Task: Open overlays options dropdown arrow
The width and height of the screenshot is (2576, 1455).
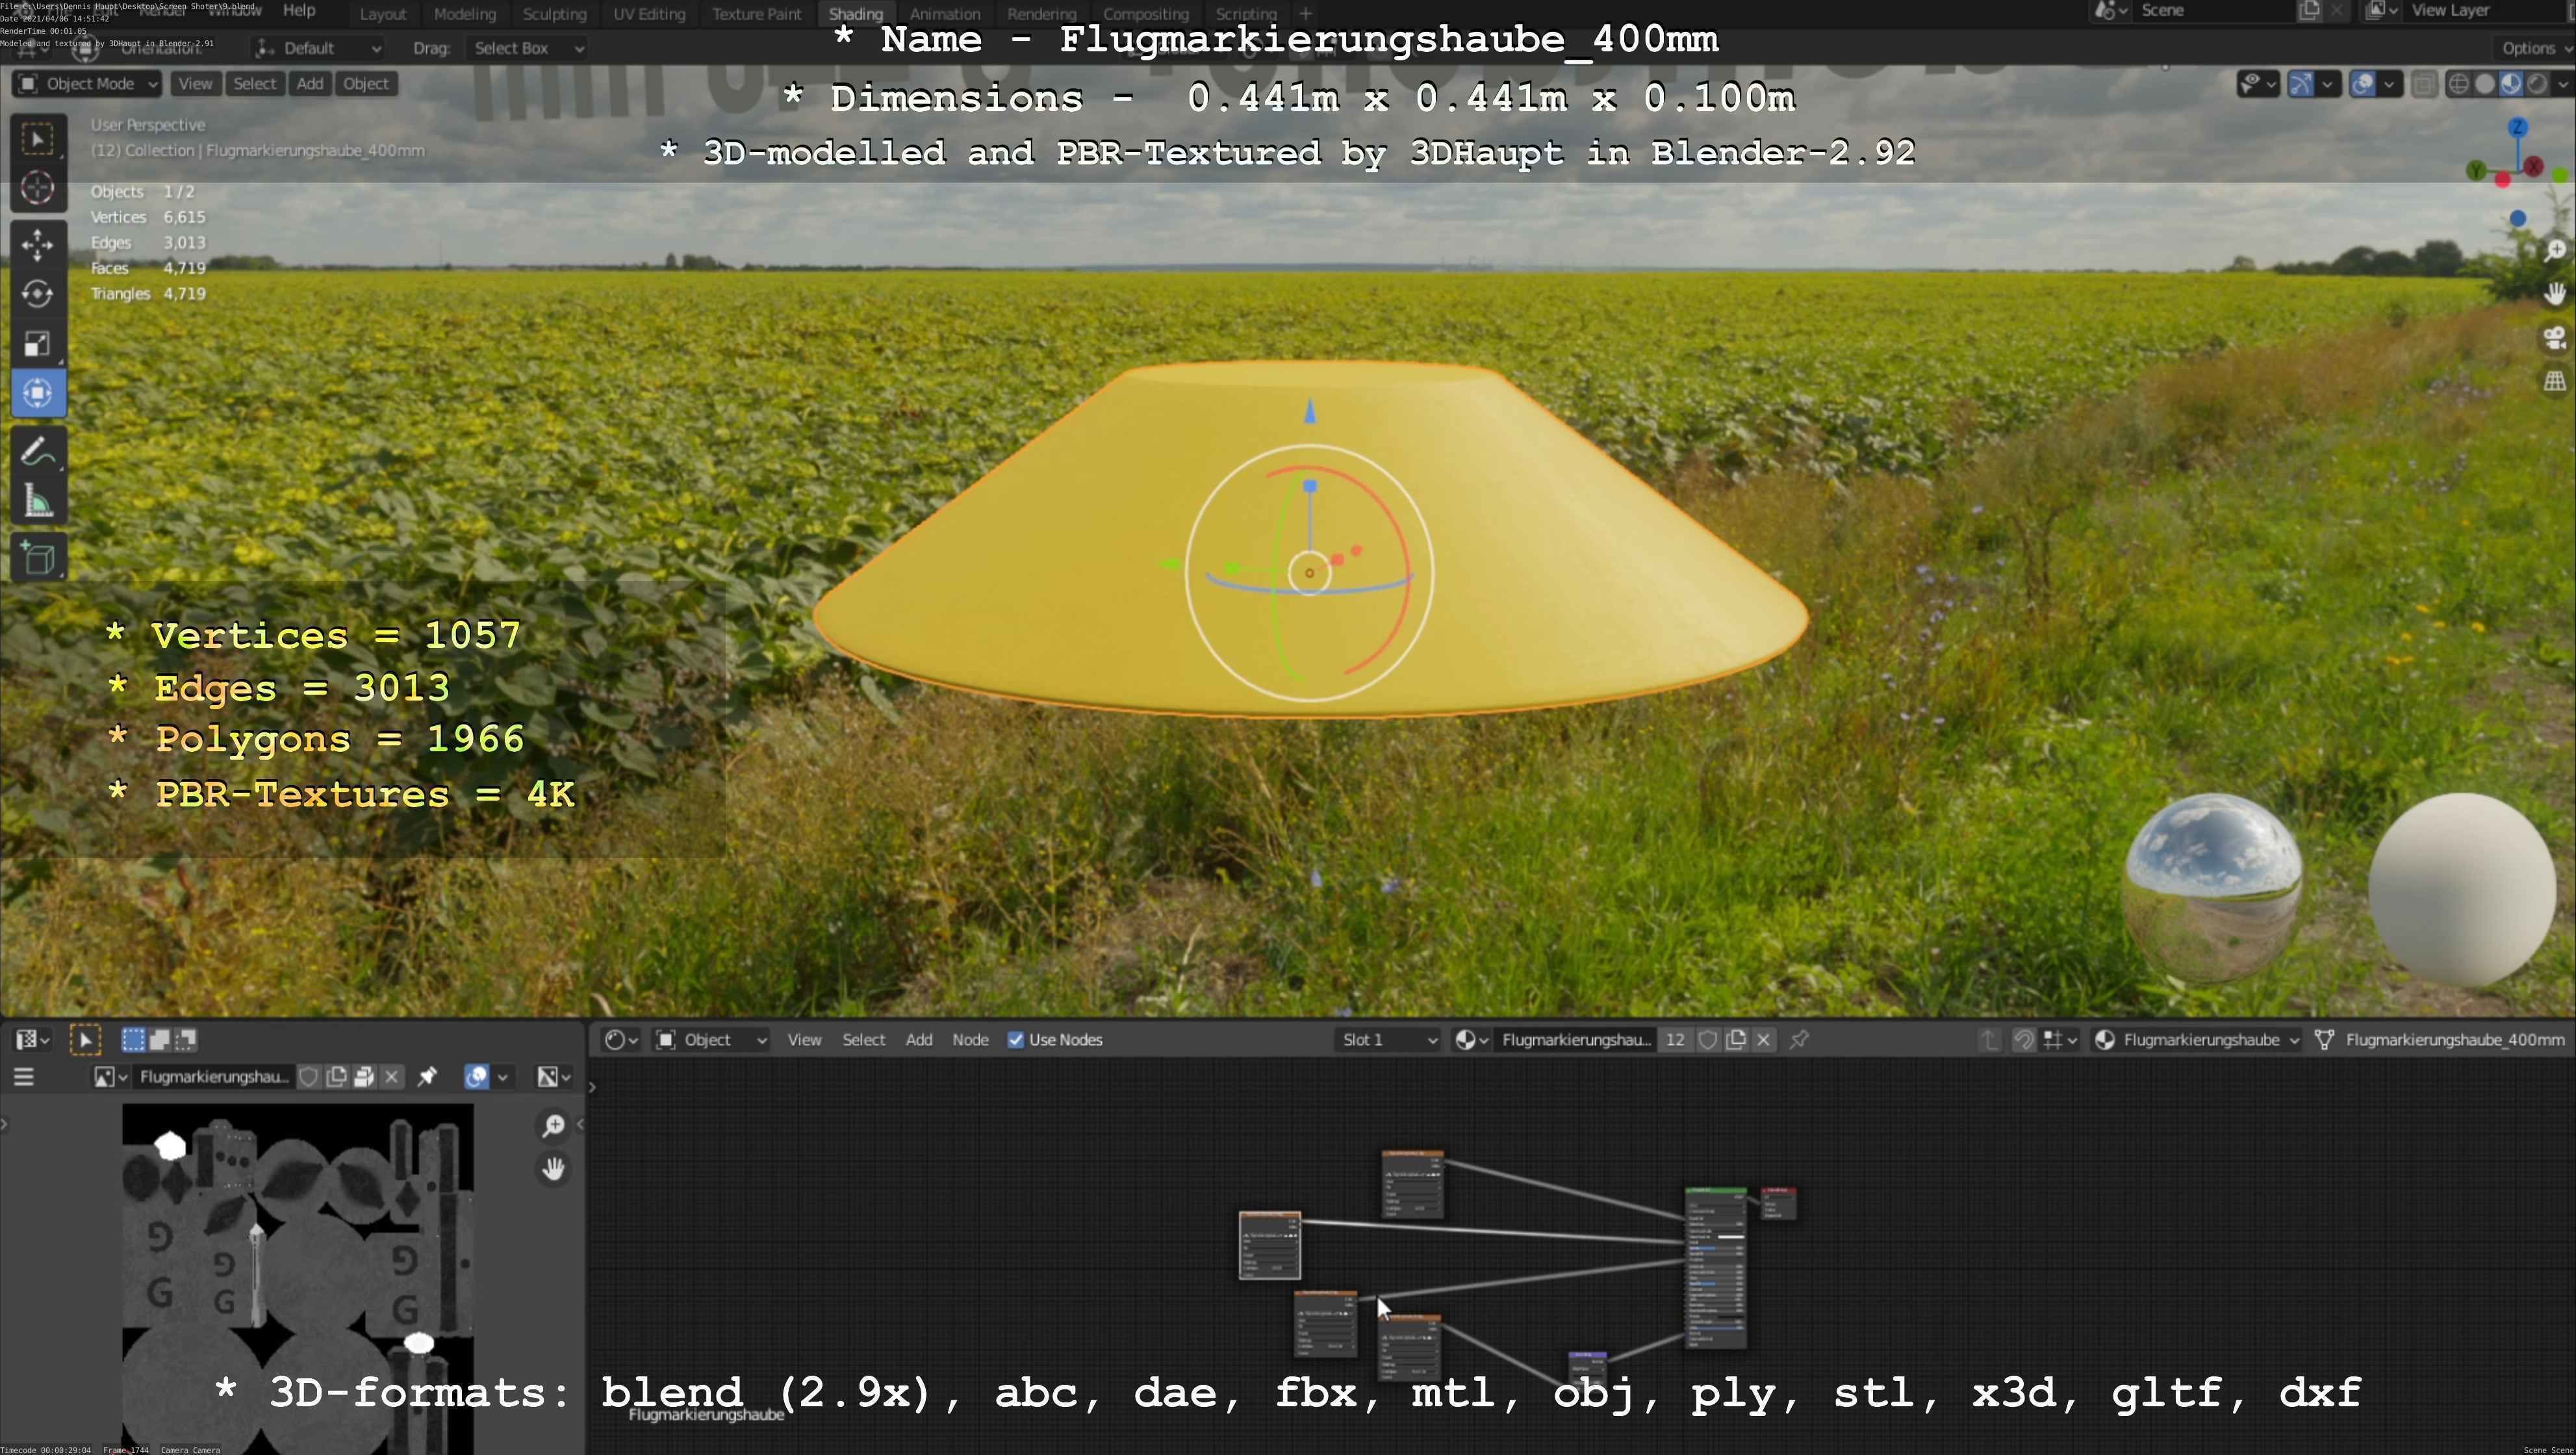Action: point(2390,85)
